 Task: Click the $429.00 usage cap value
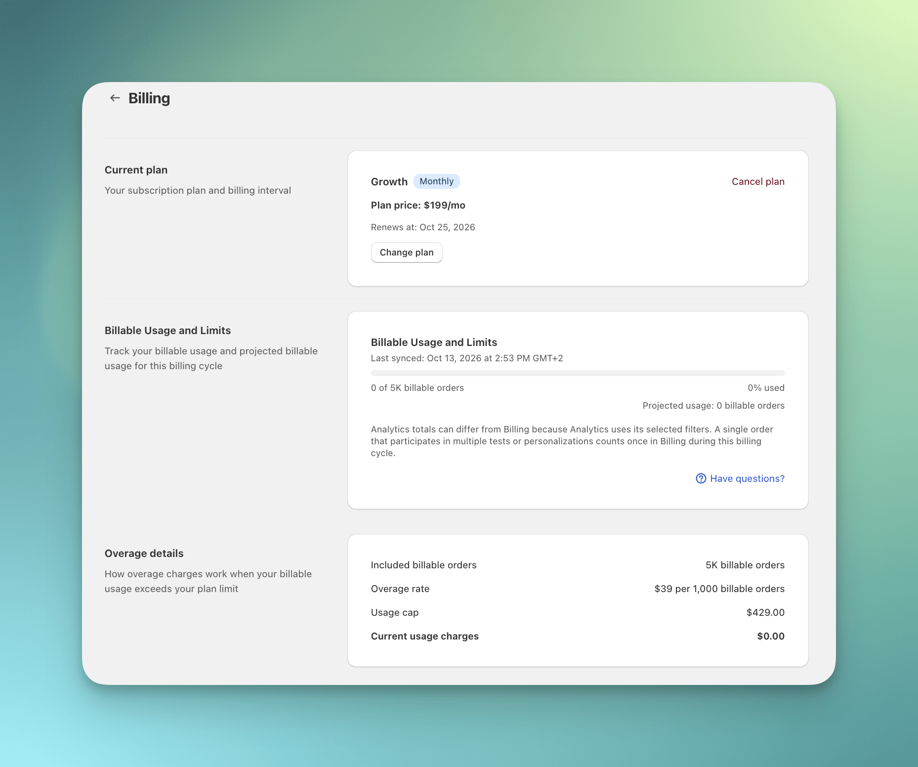coord(765,612)
